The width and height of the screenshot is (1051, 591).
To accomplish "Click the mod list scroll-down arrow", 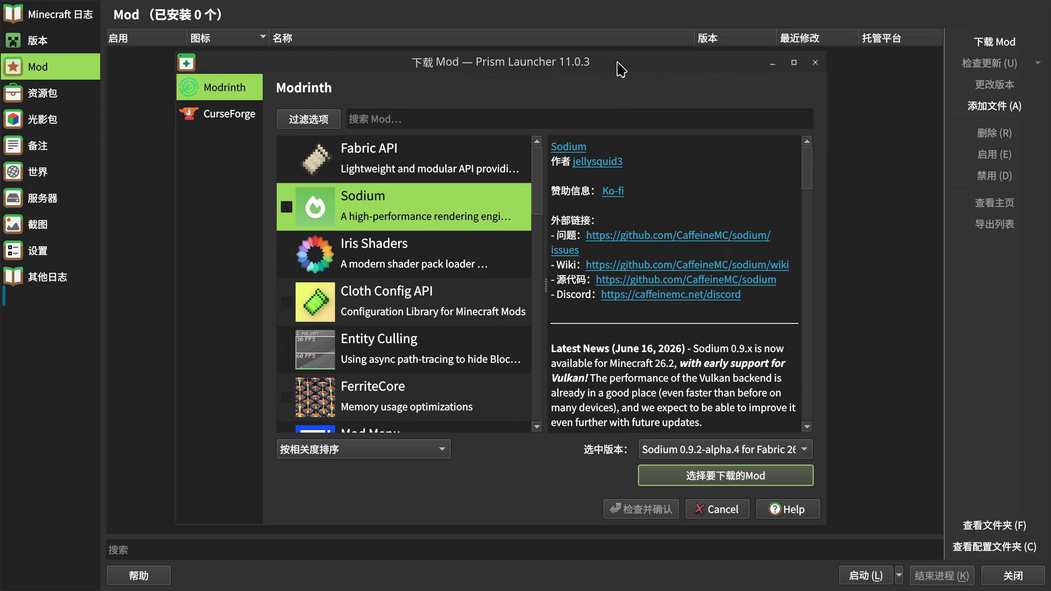I will (537, 426).
